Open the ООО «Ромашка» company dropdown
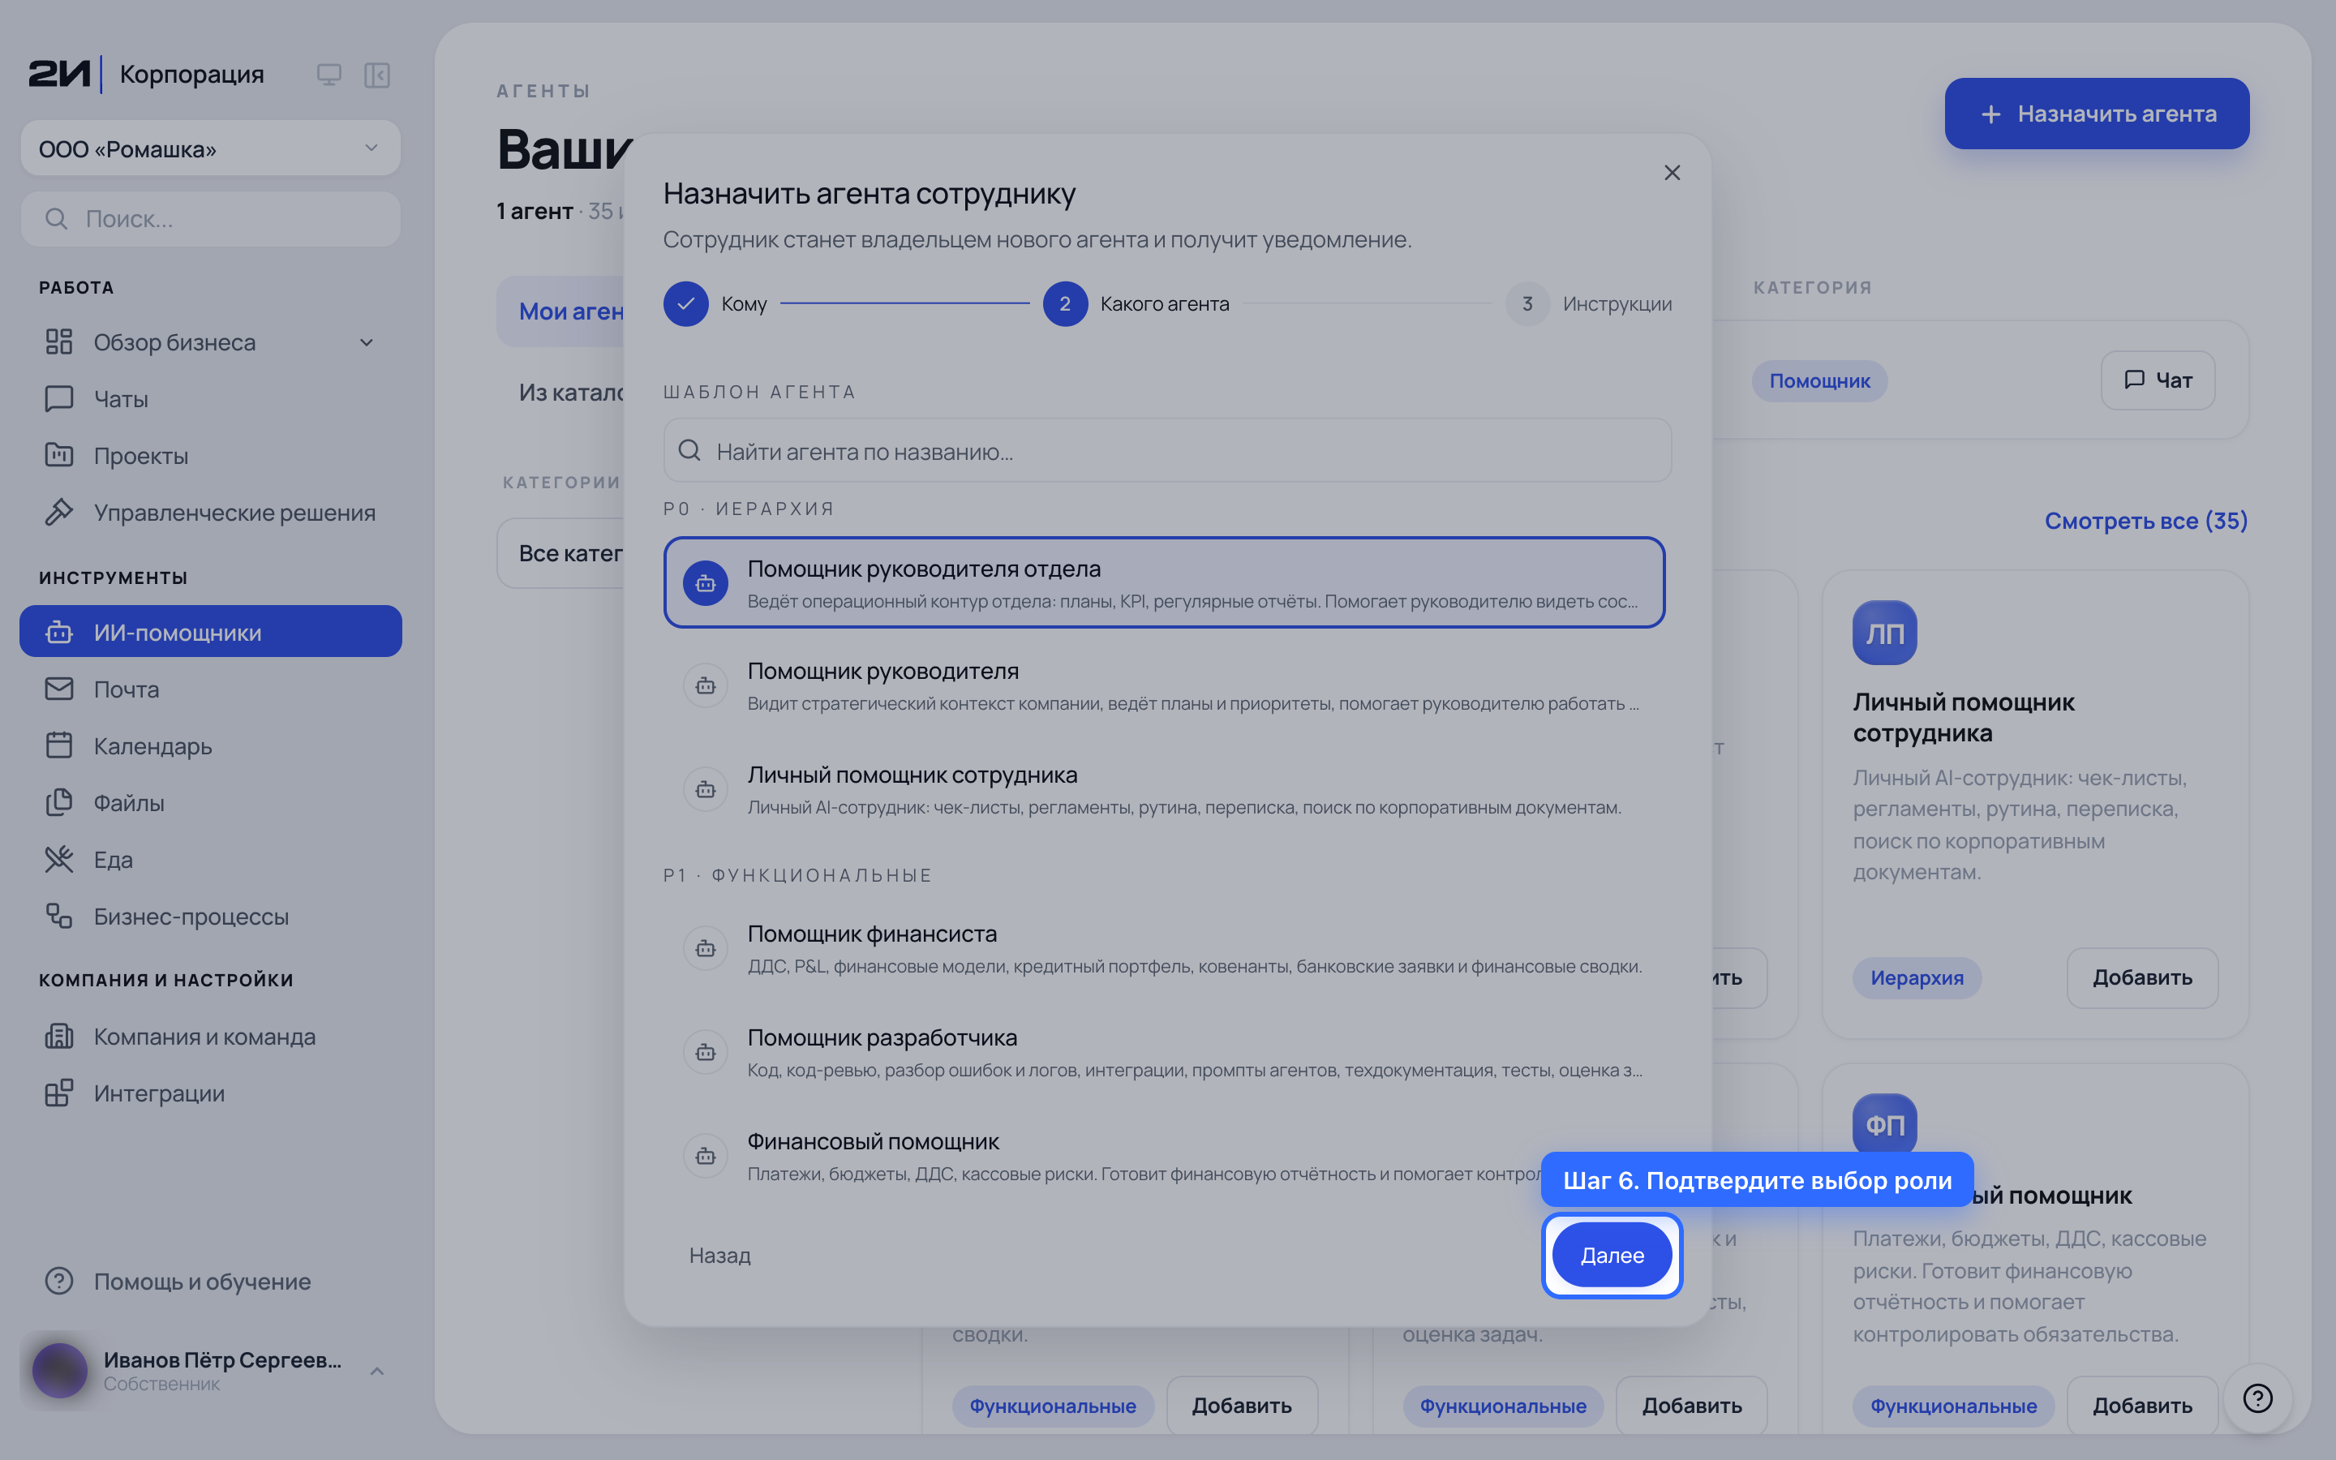The image size is (2336, 1460). (210, 148)
